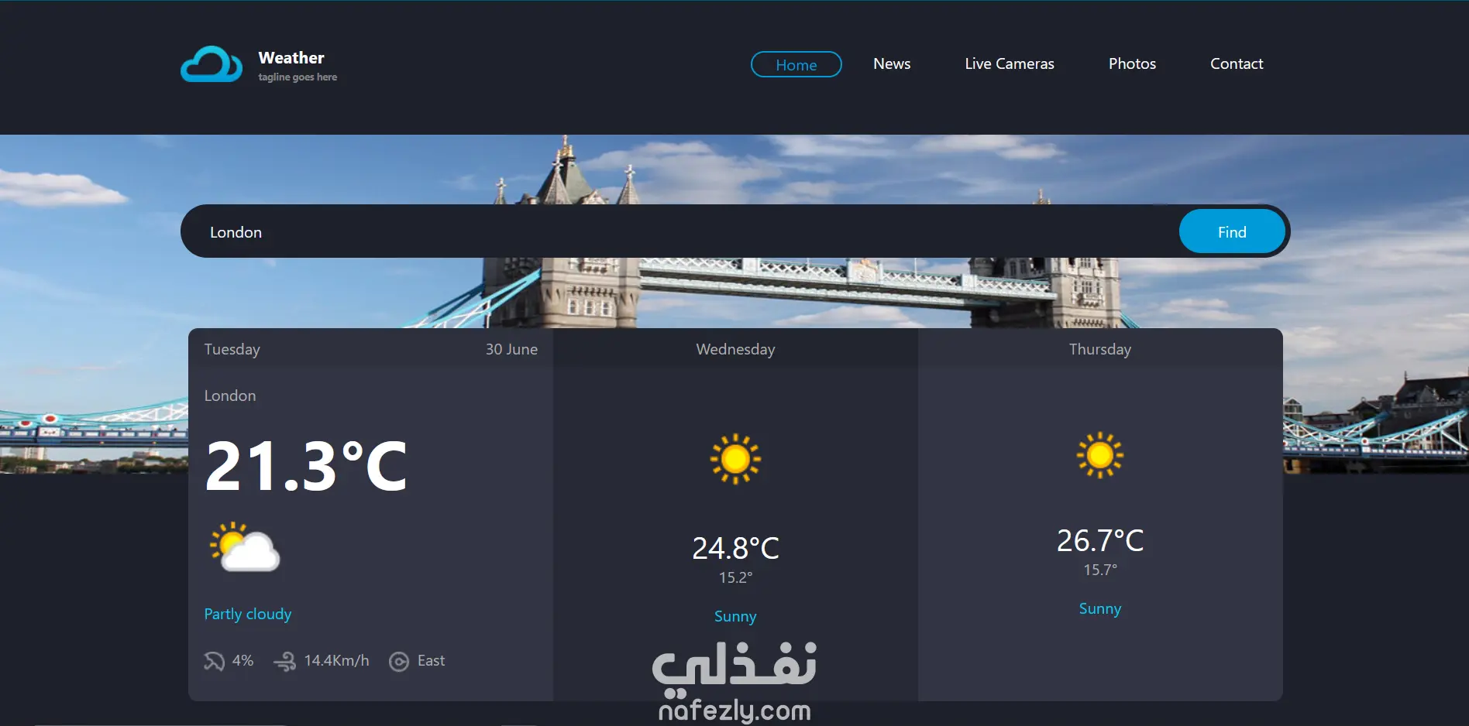Open the Contact page
The width and height of the screenshot is (1469, 726).
click(x=1237, y=63)
